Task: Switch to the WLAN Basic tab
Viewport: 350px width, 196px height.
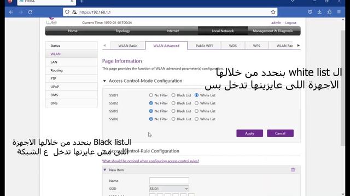Action: point(127,46)
